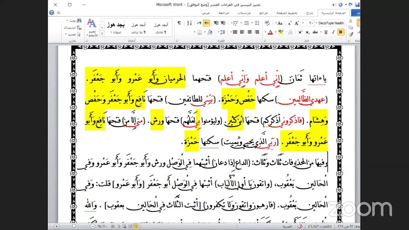Open the Select dropdown in Editing
Viewport: 409px width, 230px height.
(x=73, y=34)
